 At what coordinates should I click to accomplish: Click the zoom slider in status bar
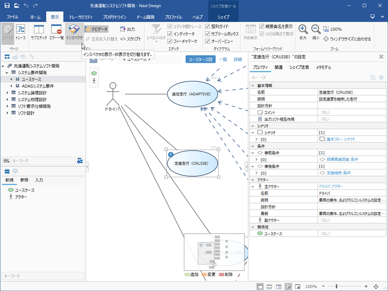[336, 286]
